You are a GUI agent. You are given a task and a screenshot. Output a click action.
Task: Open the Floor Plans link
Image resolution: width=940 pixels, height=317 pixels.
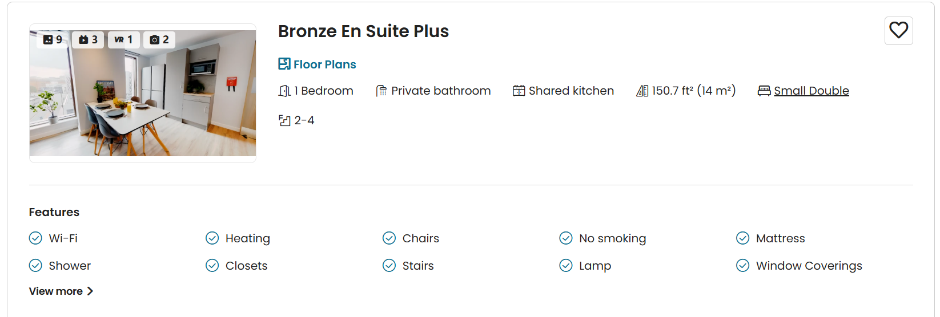coord(317,64)
